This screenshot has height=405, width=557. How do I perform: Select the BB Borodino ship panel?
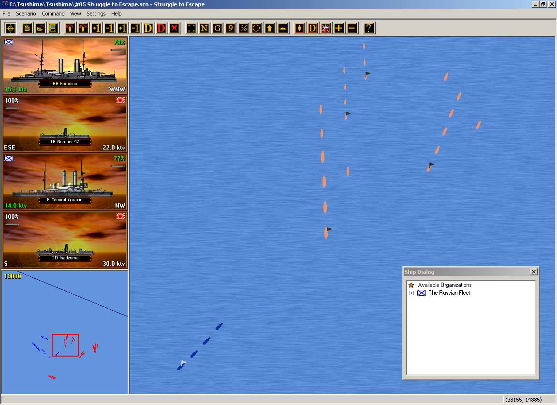65,66
